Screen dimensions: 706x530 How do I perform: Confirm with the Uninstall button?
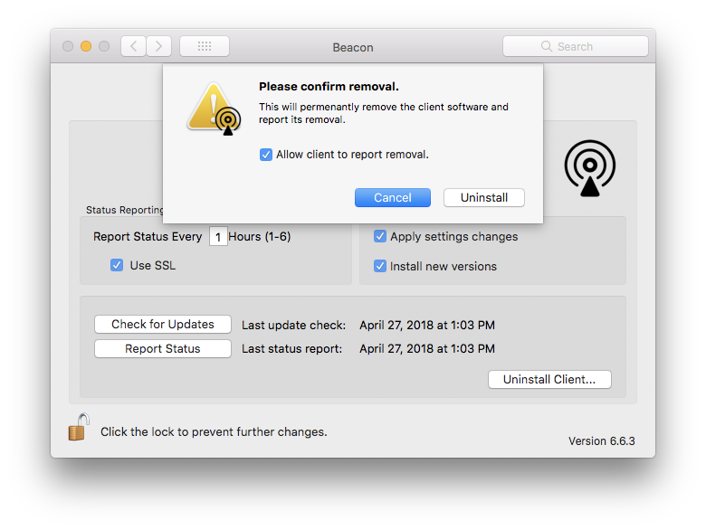click(484, 198)
